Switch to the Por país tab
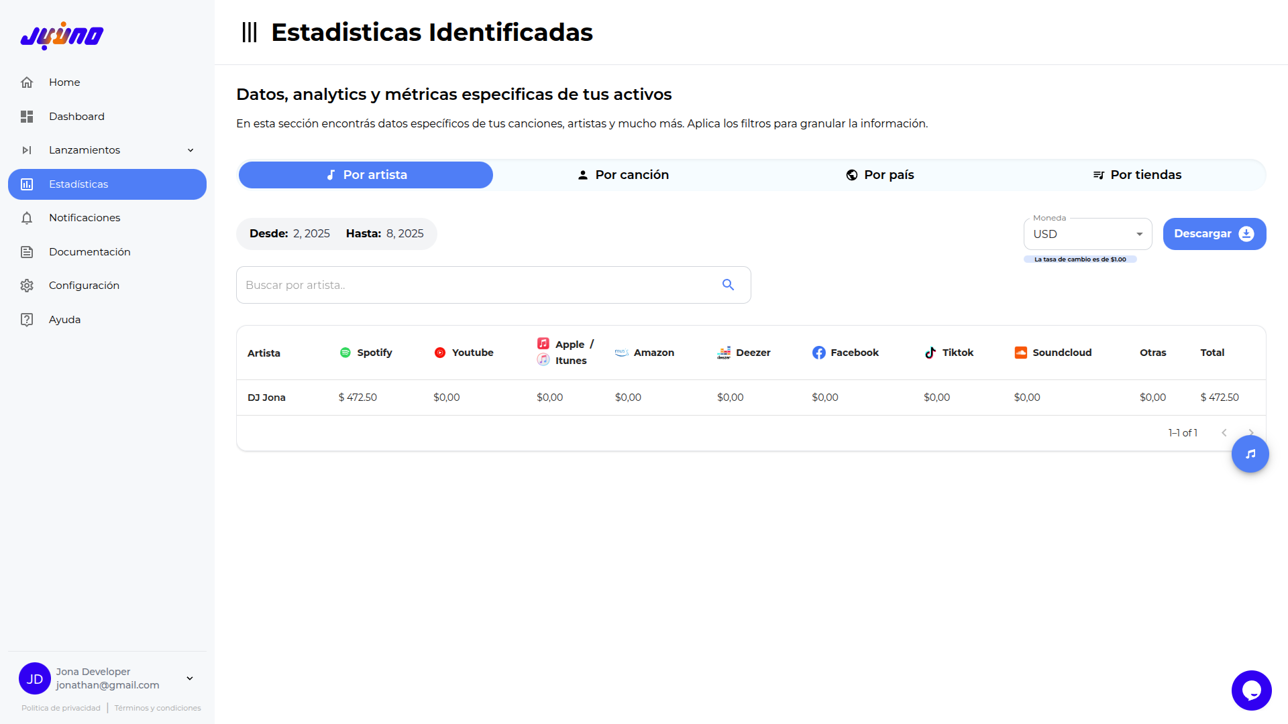The height and width of the screenshot is (724, 1288). click(879, 175)
